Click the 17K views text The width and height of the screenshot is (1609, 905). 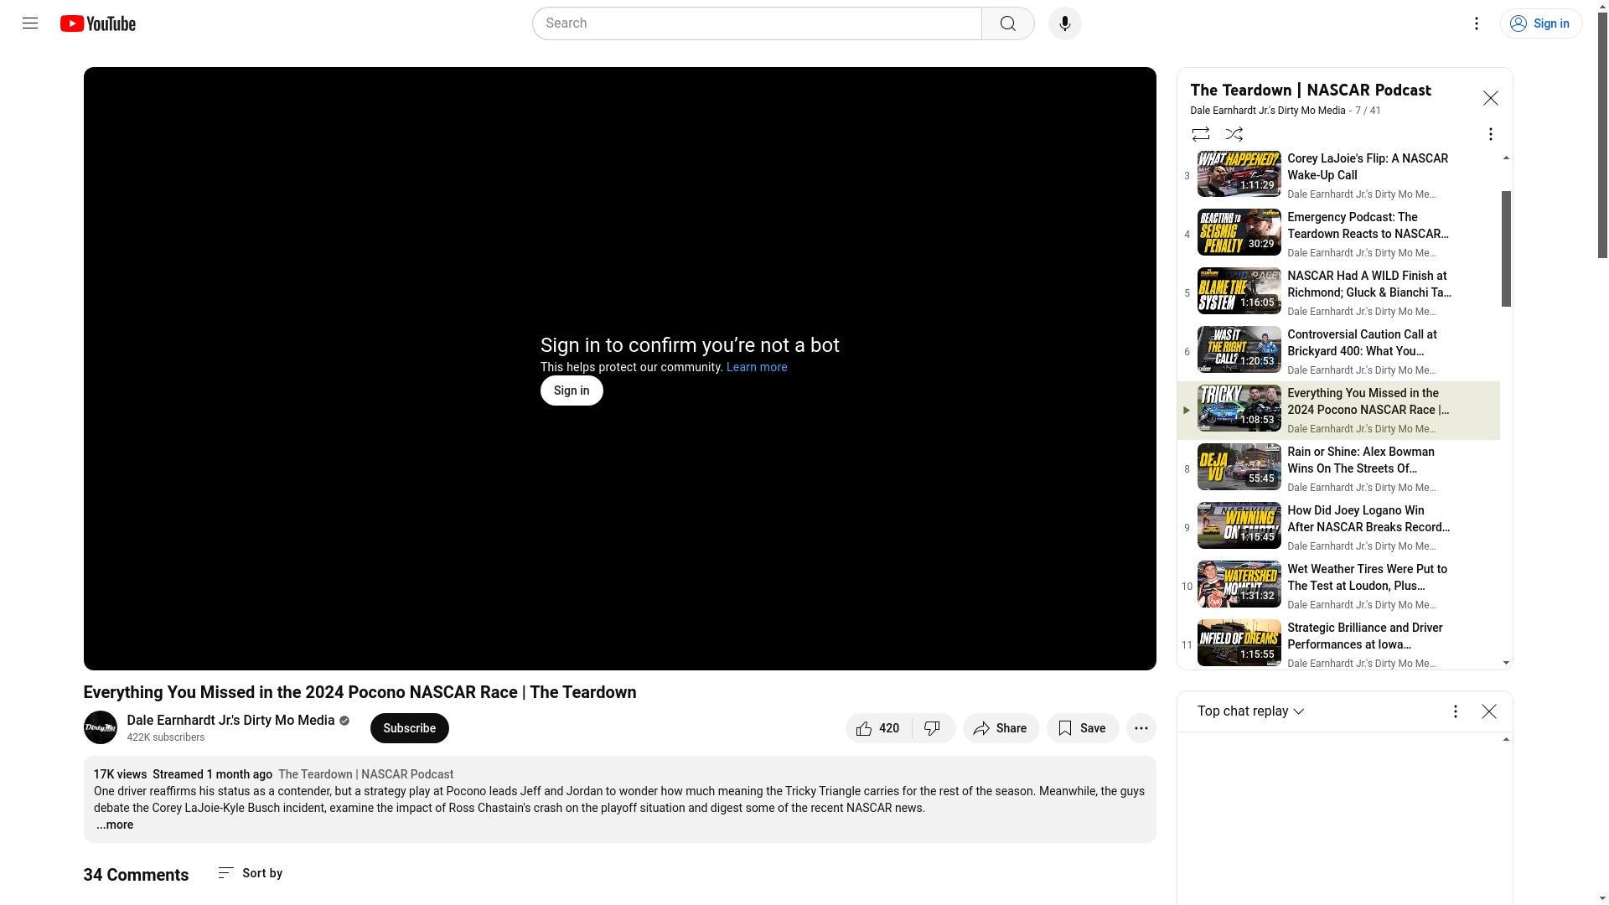[x=120, y=774]
